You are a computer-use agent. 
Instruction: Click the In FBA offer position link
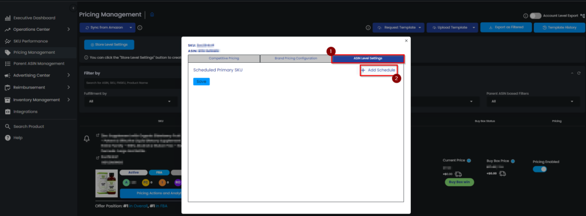161,206
